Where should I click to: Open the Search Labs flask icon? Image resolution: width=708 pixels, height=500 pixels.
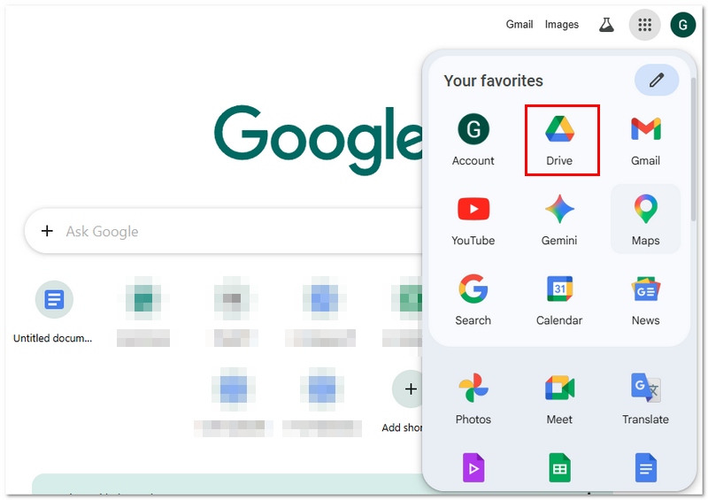pos(606,25)
